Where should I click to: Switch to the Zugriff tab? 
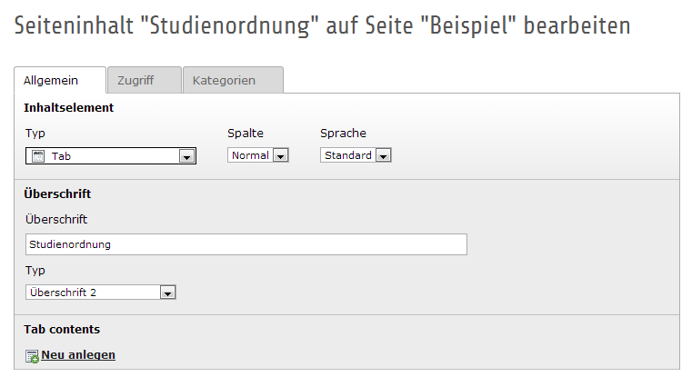pos(135,80)
